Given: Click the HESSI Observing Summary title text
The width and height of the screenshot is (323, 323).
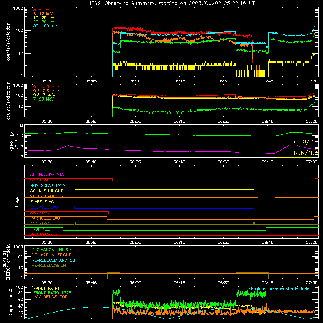Looking at the screenshot, I should (171, 4).
